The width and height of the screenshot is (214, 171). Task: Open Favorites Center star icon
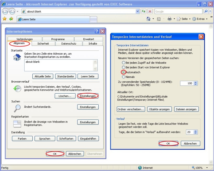pyautogui.click(x=5, y=19)
